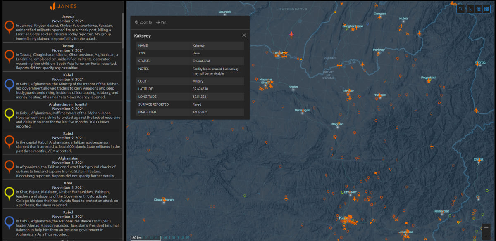Select the airplane marker at Dangara

pos(380,17)
